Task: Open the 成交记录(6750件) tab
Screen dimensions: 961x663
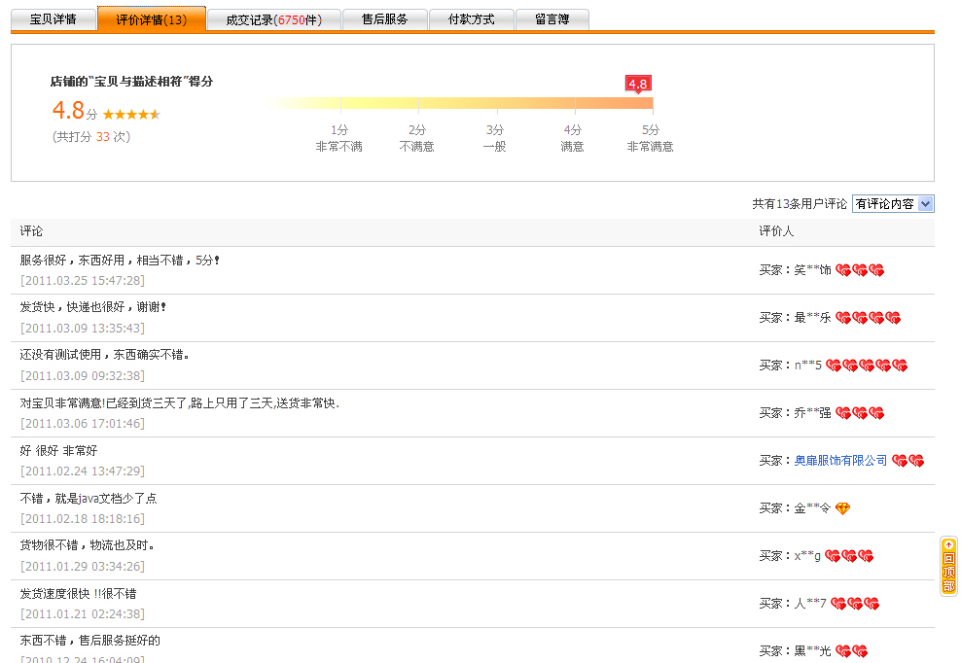Action: [273, 19]
